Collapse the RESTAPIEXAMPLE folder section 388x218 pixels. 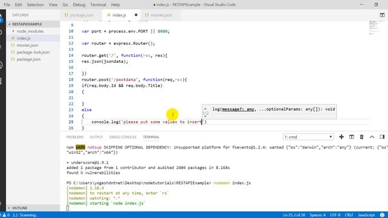(x=33, y=24)
